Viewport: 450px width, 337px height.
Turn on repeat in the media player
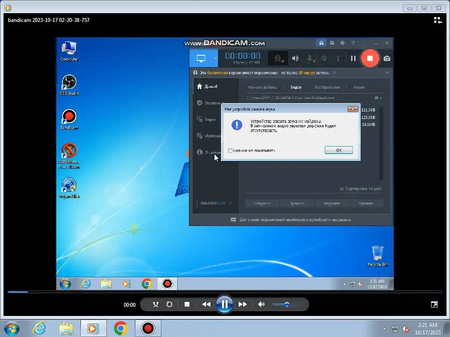click(169, 305)
